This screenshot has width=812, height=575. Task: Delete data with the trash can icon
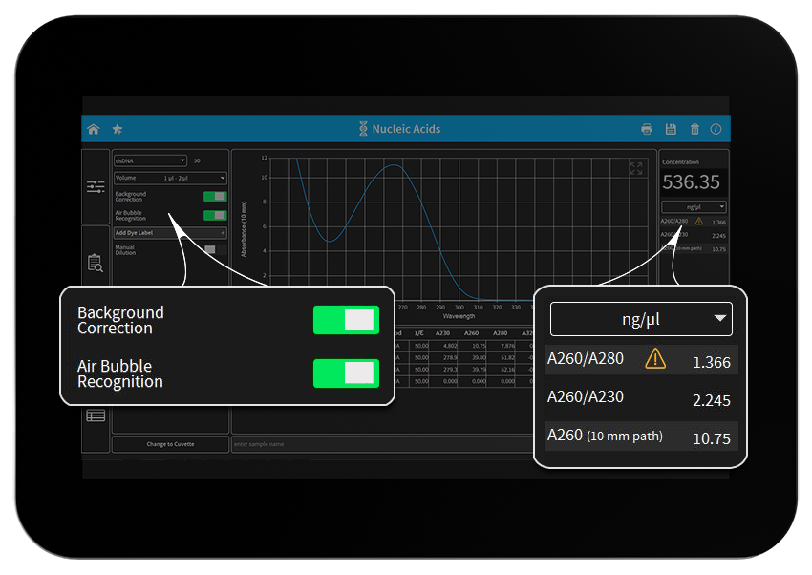[694, 129]
